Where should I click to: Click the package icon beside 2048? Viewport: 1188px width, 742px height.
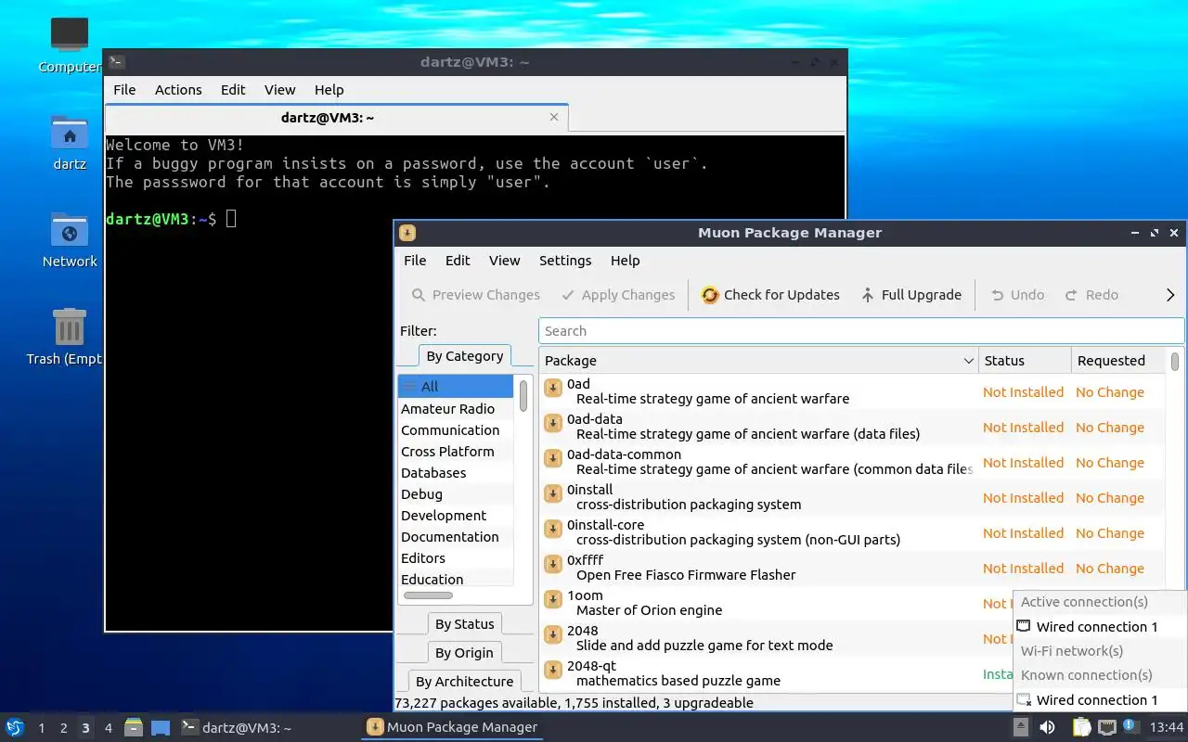[553, 634]
